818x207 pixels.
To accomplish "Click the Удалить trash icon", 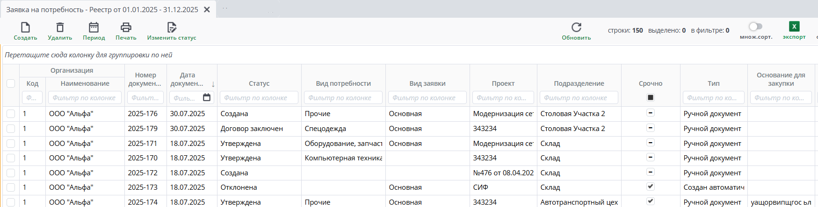I will (x=60, y=28).
